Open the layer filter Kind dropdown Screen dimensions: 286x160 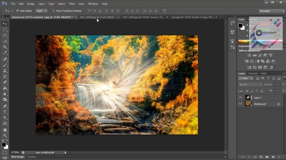click(x=246, y=78)
